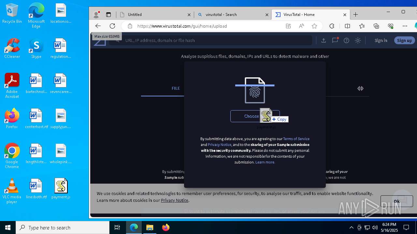Select the wholepink image file icon

pyautogui.click(x=61, y=154)
